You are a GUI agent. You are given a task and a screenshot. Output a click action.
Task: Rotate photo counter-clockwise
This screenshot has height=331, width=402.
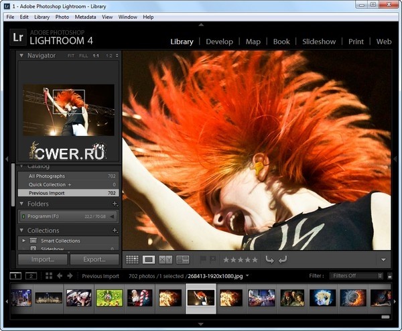(x=269, y=260)
